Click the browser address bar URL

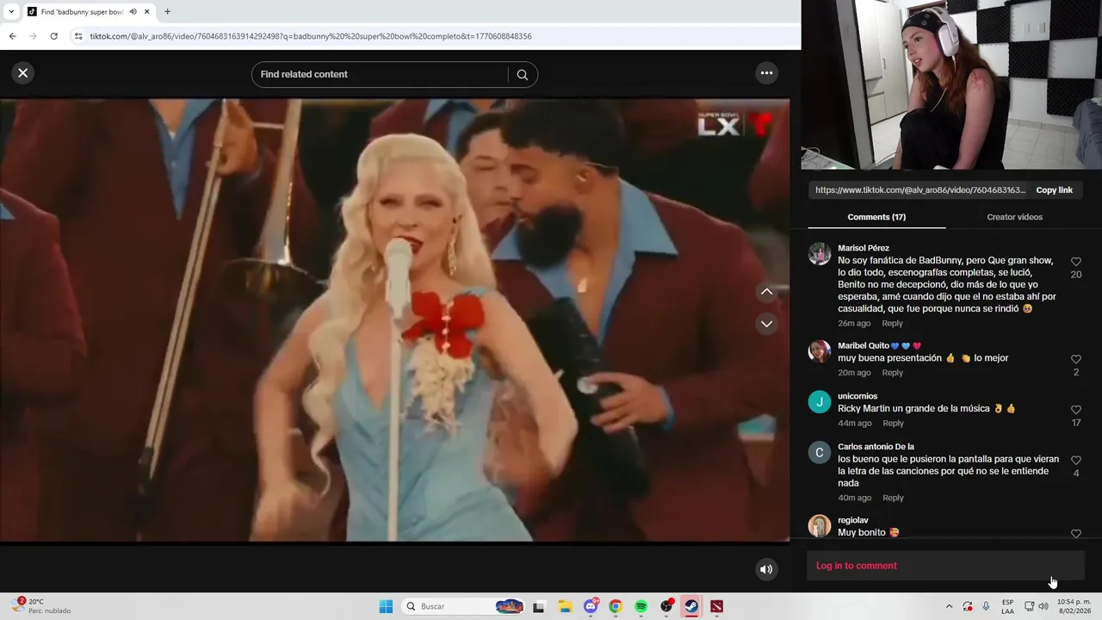[x=311, y=36]
